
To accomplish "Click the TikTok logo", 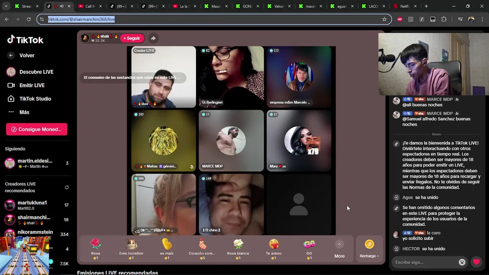I will point(25,40).
